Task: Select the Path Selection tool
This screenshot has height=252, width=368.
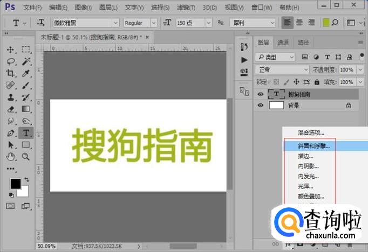Action: click(10, 145)
